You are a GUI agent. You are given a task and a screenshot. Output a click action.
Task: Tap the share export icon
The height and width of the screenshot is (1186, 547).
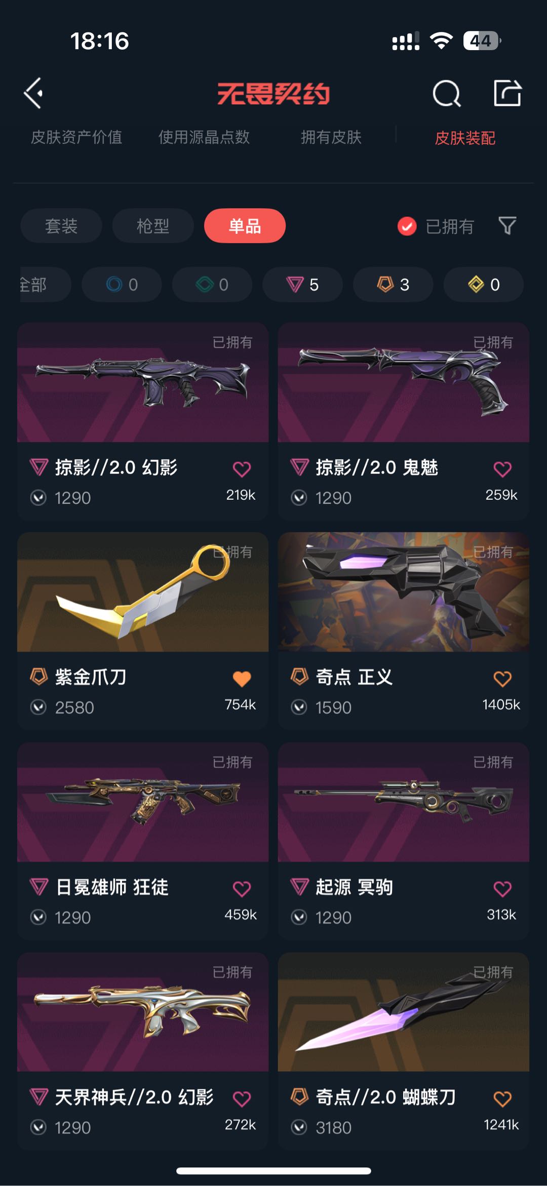507,93
